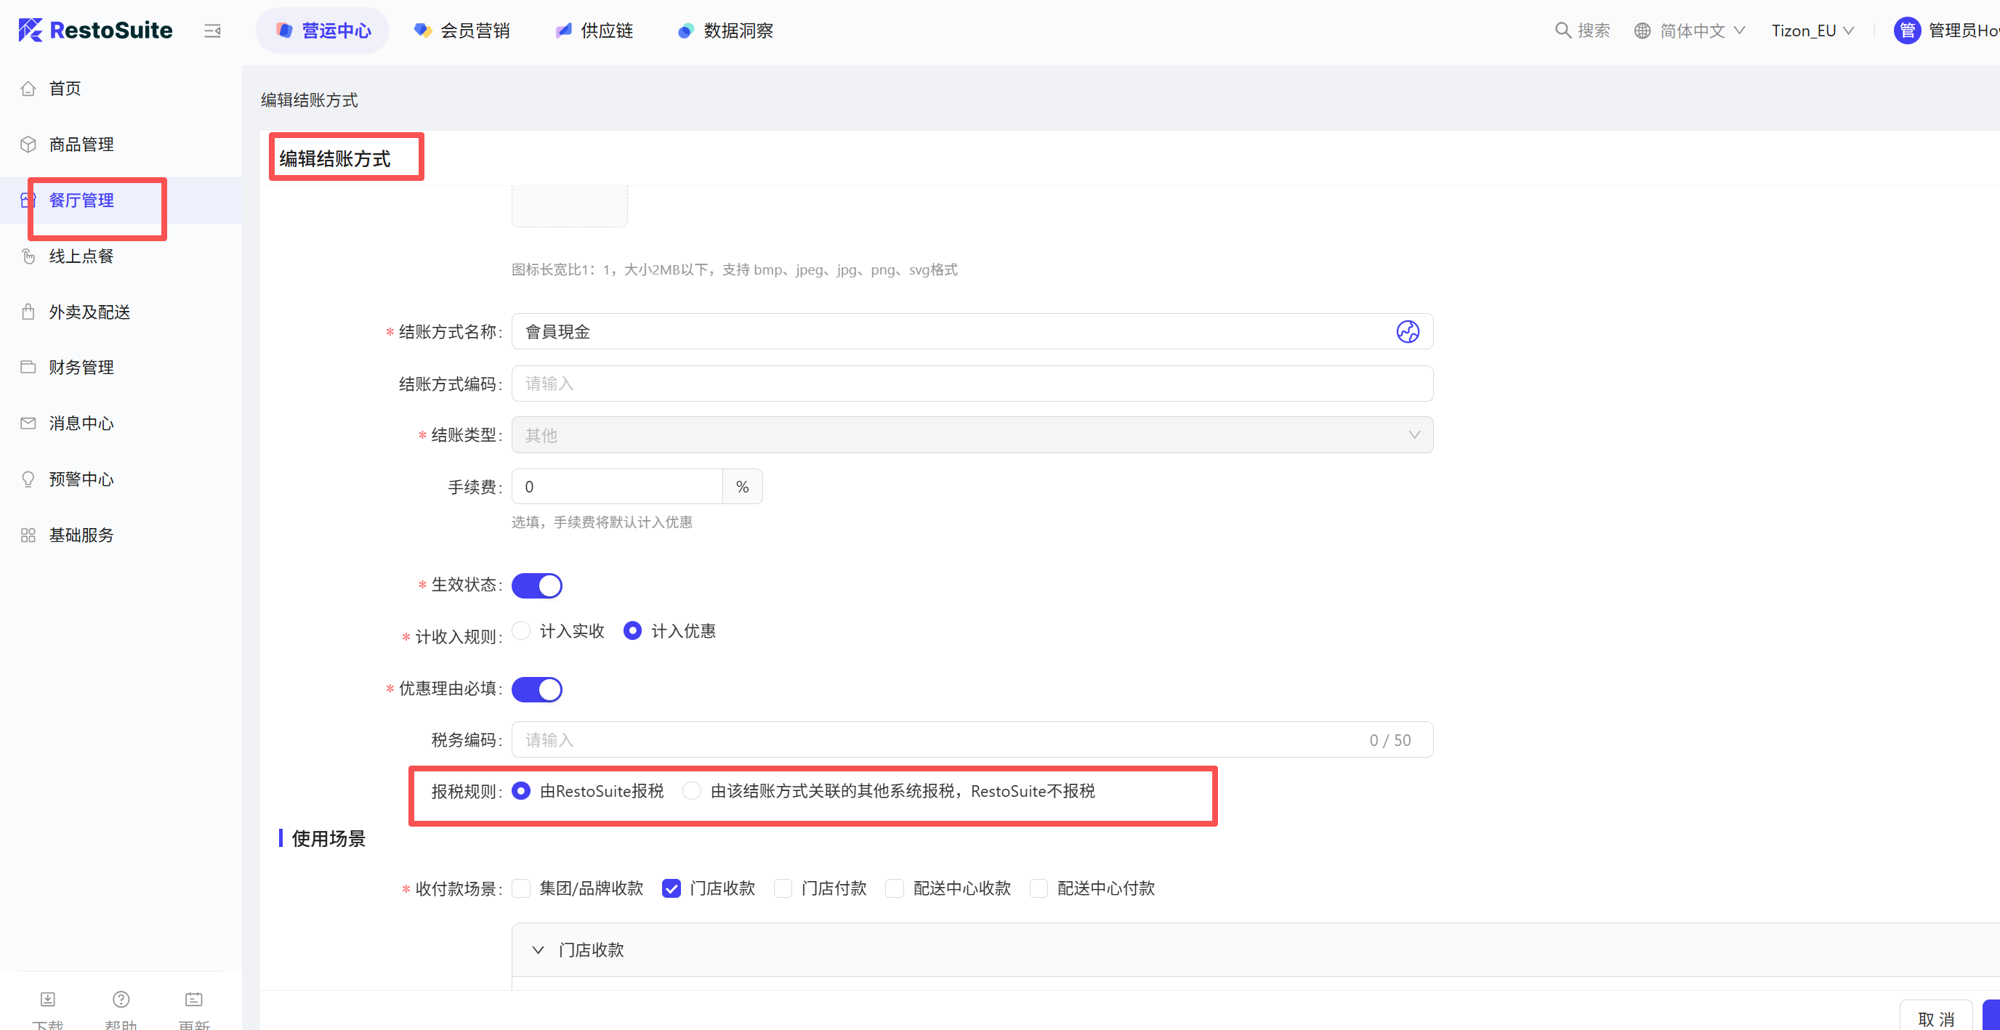Click the help question mark icon

pyautogui.click(x=121, y=999)
